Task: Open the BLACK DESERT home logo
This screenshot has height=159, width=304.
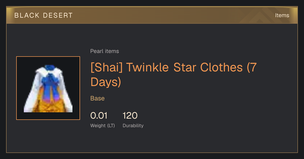Action: (x=43, y=15)
